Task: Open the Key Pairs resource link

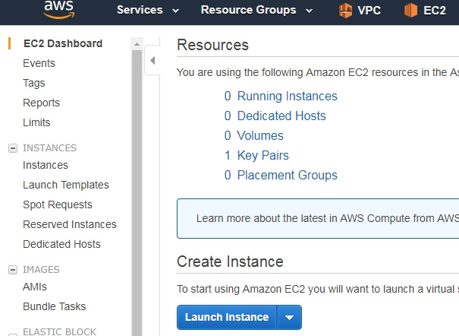Action: tap(263, 155)
